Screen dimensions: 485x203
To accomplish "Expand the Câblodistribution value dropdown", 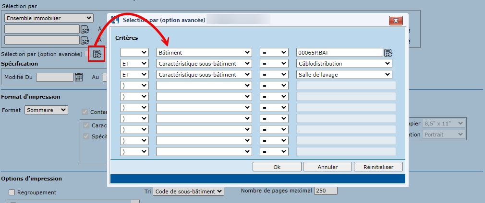I will coord(344,63).
